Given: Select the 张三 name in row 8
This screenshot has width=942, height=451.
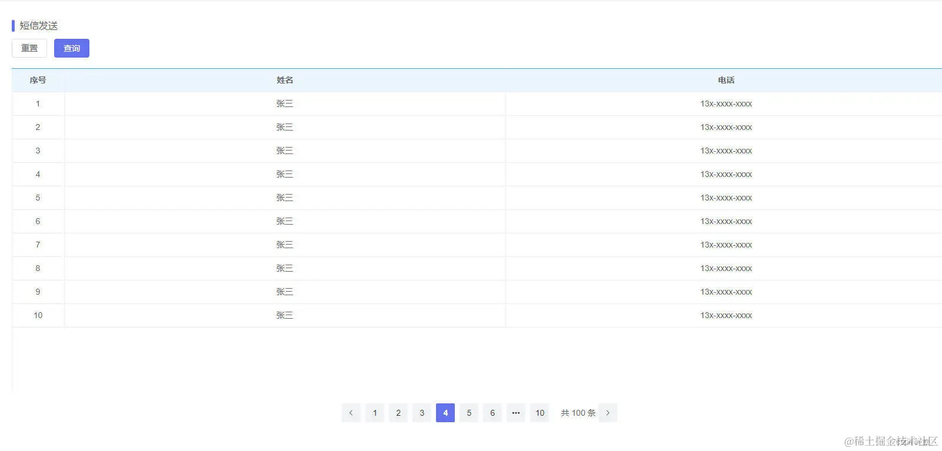Looking at the screenshot, I should coord(285,268).
